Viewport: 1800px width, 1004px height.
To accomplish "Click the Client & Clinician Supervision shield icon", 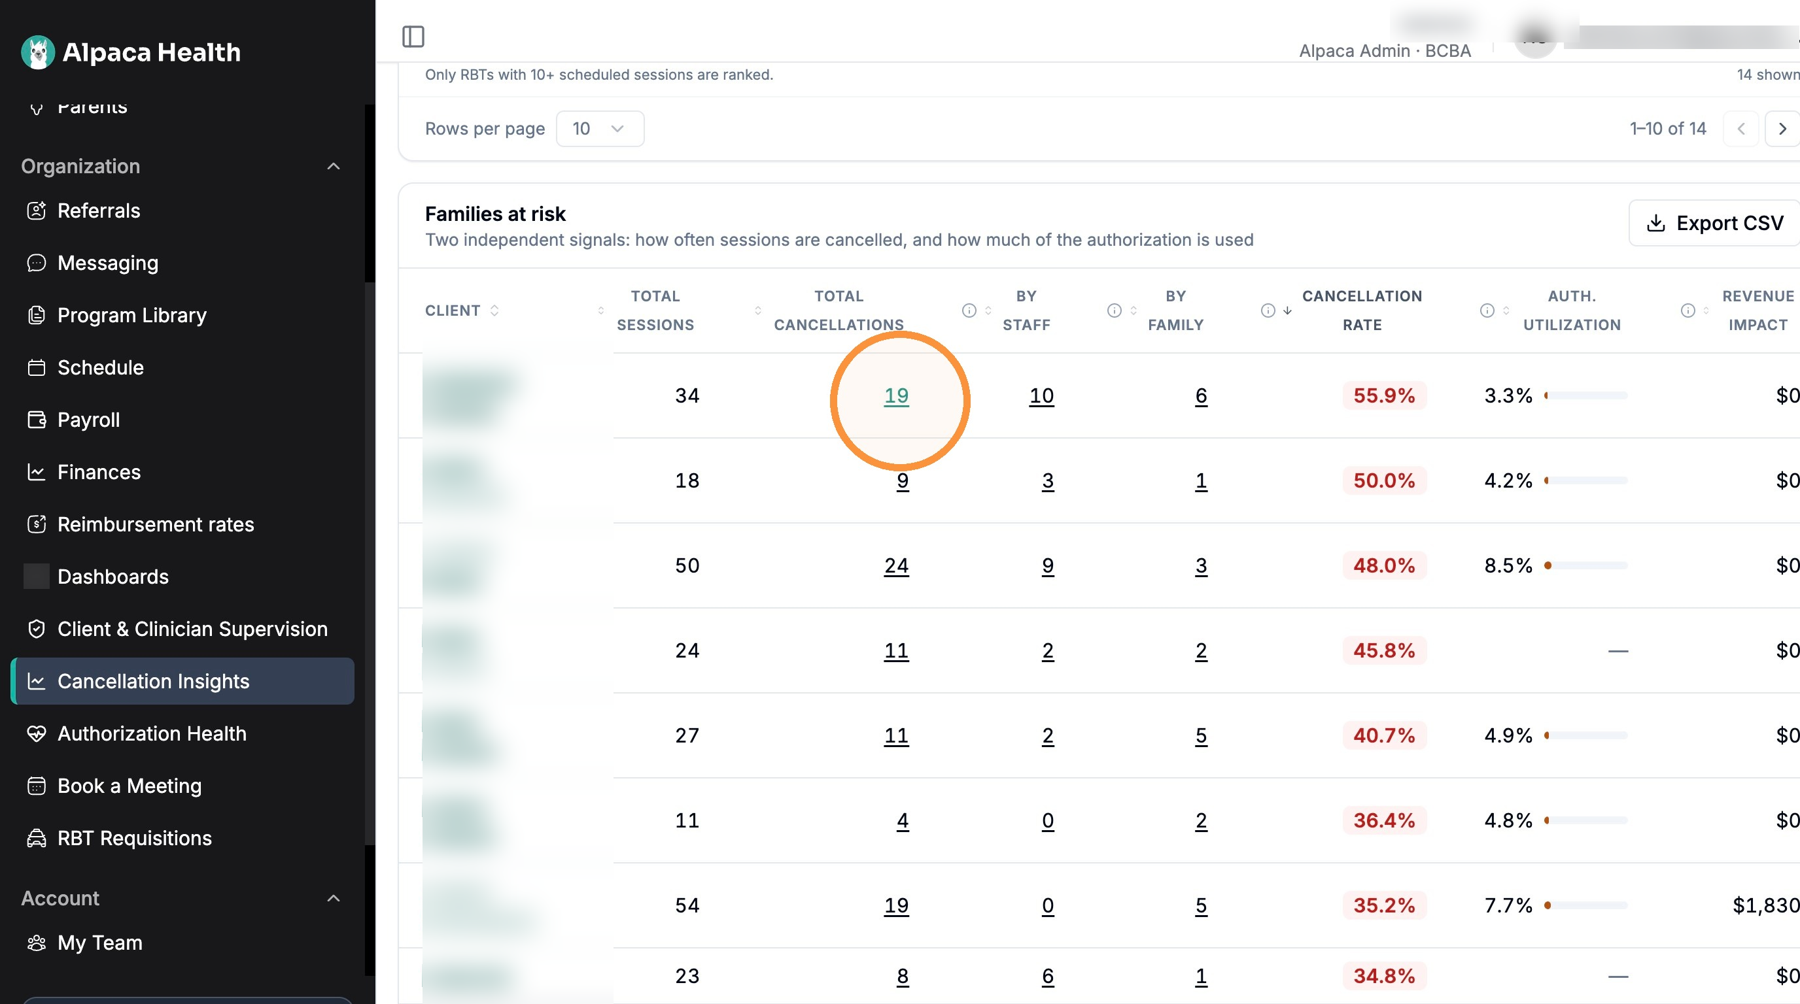I will tap(37, 629).
